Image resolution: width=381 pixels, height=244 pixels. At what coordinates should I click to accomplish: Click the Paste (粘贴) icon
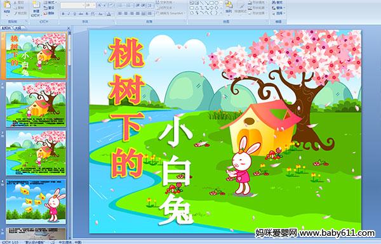[7, 7]
